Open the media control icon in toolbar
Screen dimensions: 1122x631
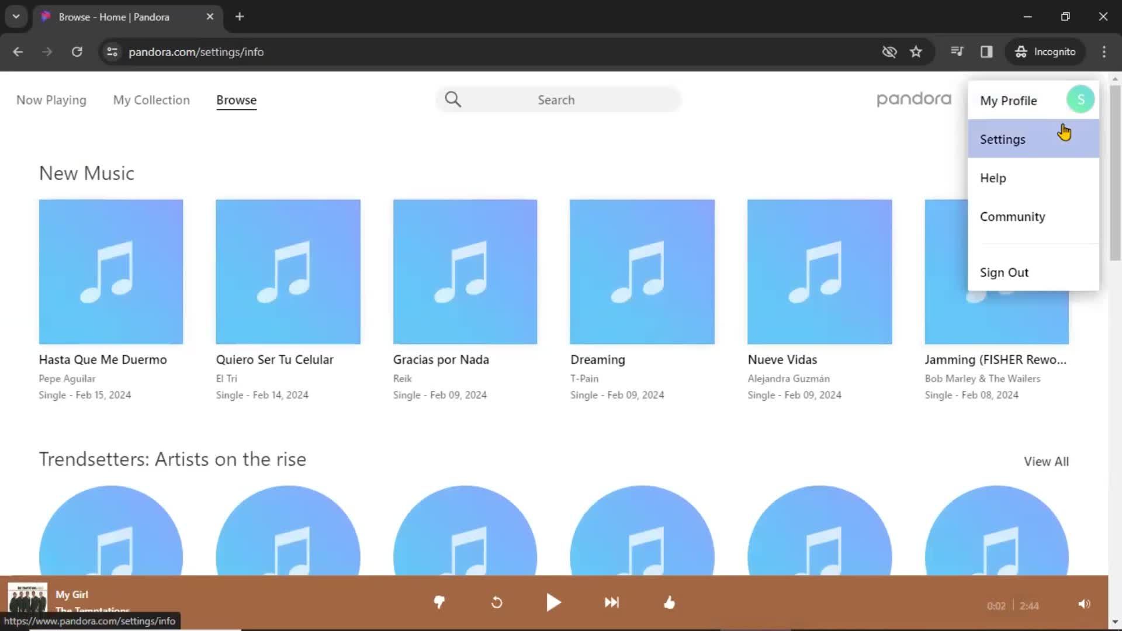(957, 51)
